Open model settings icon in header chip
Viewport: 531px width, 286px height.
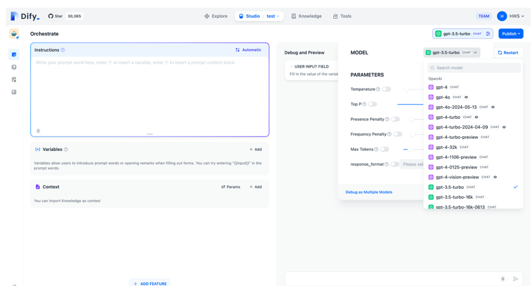tap(488, 34)
